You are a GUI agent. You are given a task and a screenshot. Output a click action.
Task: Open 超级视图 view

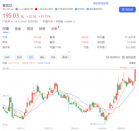coord(129,57)
